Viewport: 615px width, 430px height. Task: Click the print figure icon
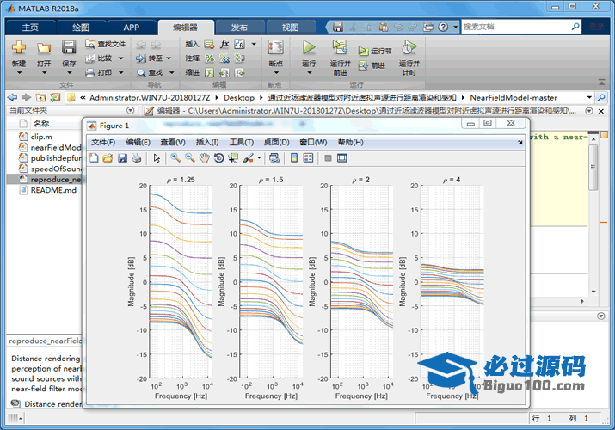[x=137, y=158]
